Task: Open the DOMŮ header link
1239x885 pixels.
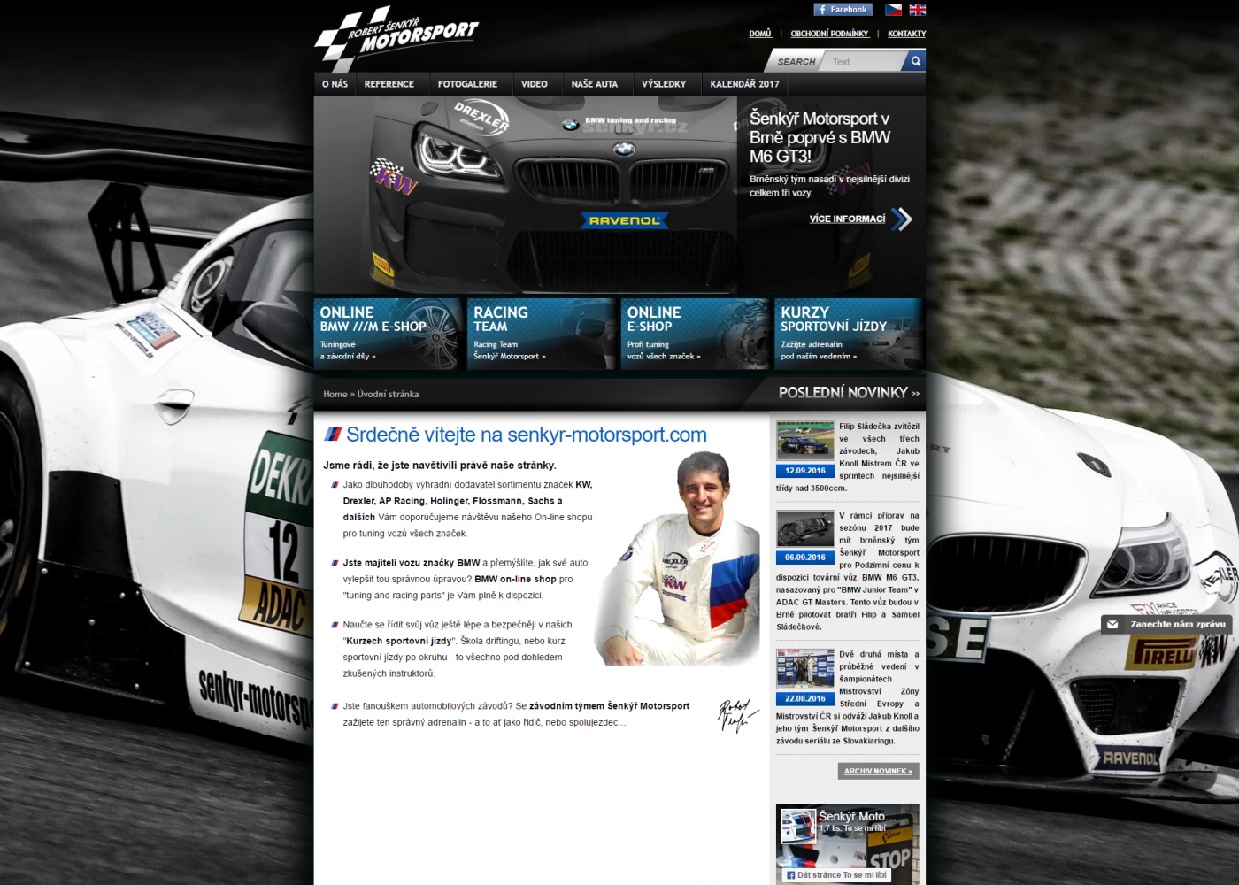Action: pyautogui.click(x=760, y=34)
